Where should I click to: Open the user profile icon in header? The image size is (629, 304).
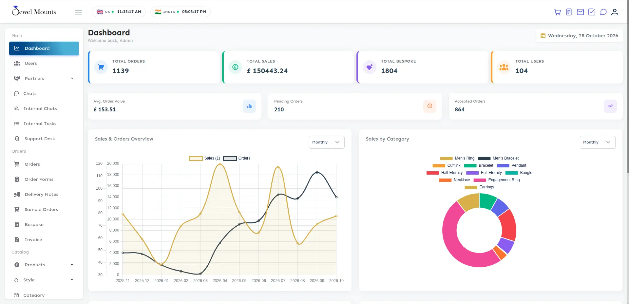pos(615,12)
